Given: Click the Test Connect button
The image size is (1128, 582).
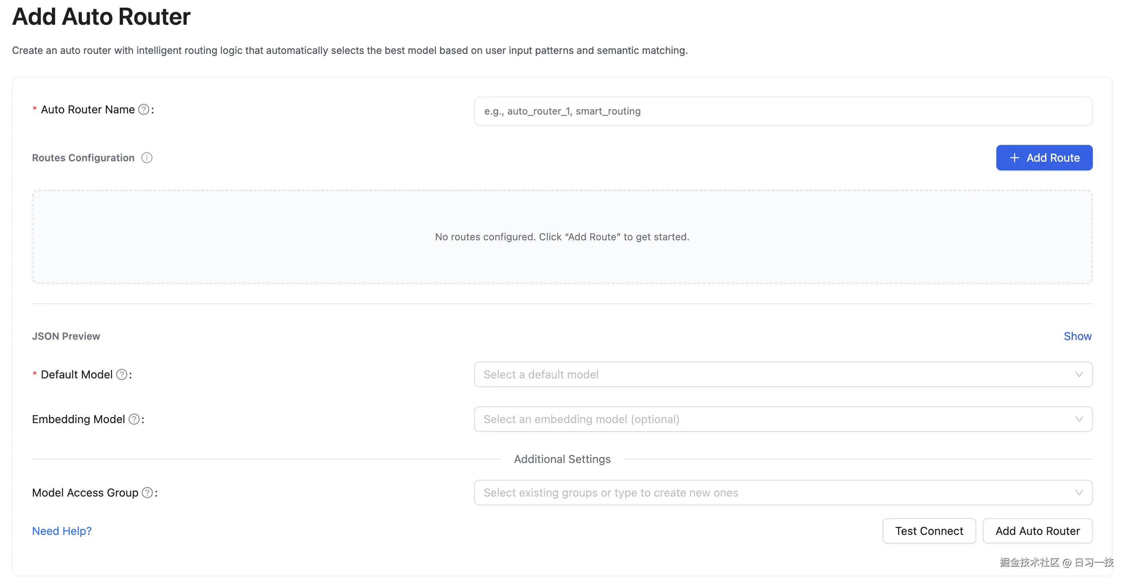Looking at the screenshot, I should [929, 531].
